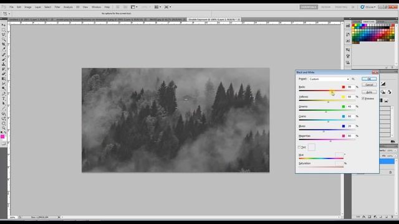Click OK in Black and White dialog
399x224 pixels.
(369, 79)
